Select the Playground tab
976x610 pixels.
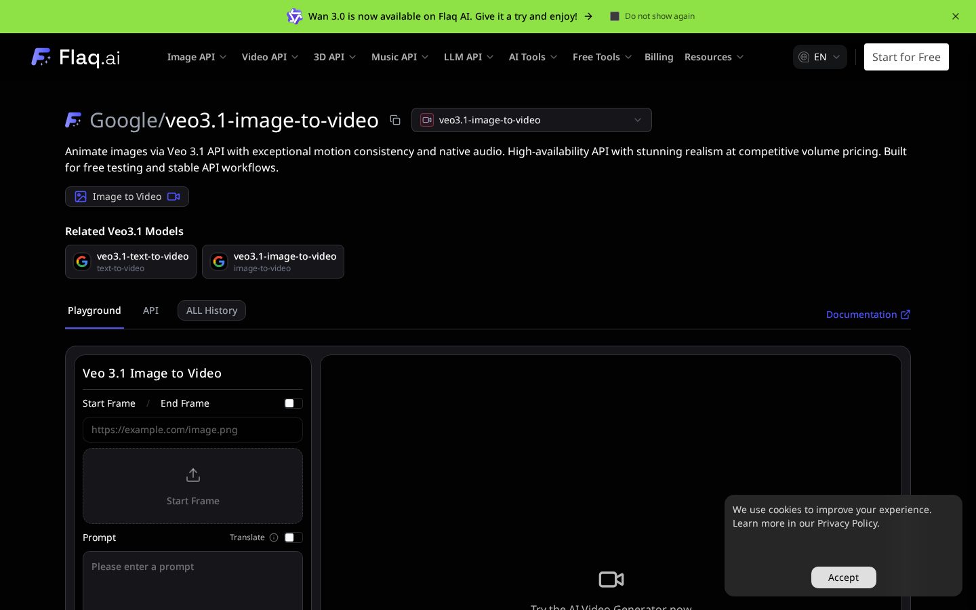[x=94, y=310]
